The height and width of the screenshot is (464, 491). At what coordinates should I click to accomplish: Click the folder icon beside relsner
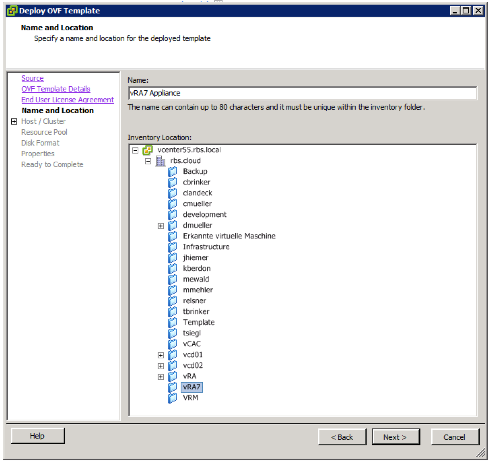172,301
